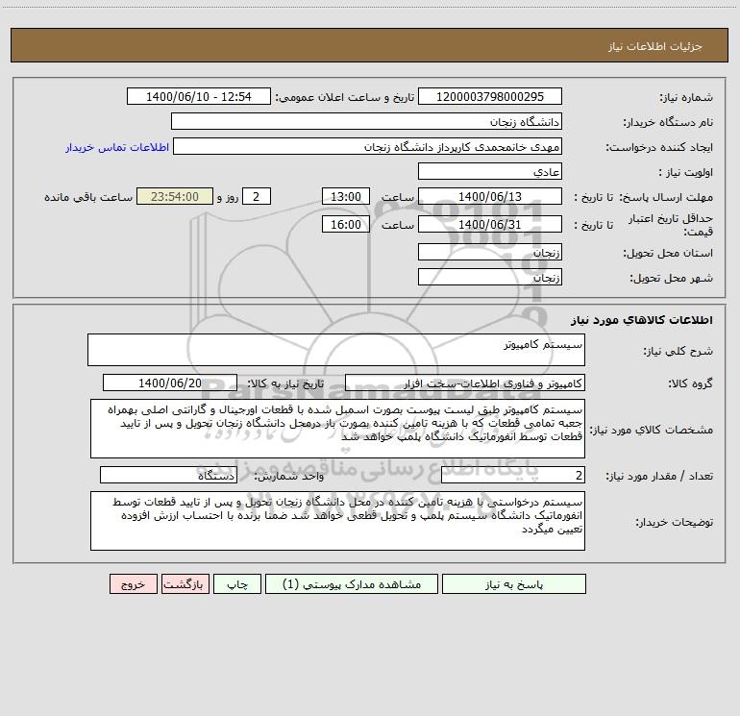Click the label حداقل تاریخ اعتبار قیمت
The width and height of the screenshot is (740, 716).
(671, 225)
